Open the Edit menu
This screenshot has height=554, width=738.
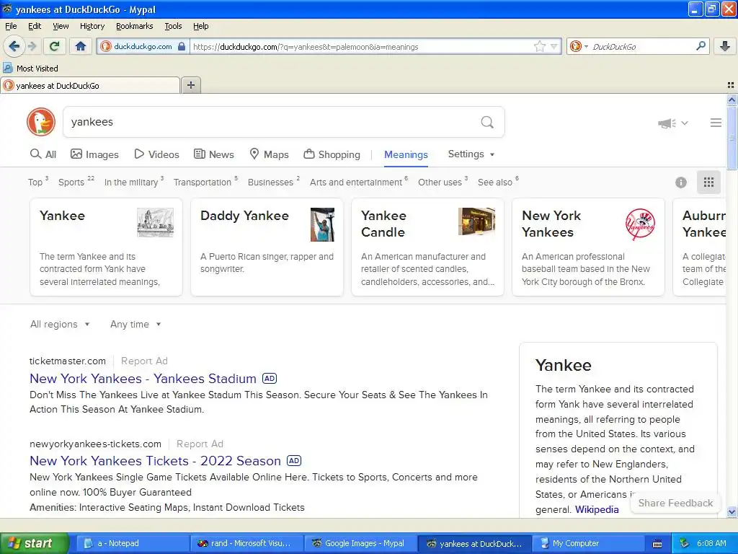pos(35,26)
